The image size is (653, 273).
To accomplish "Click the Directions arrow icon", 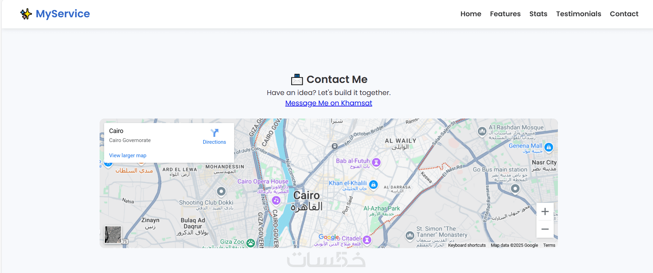I will click(214, 133).
